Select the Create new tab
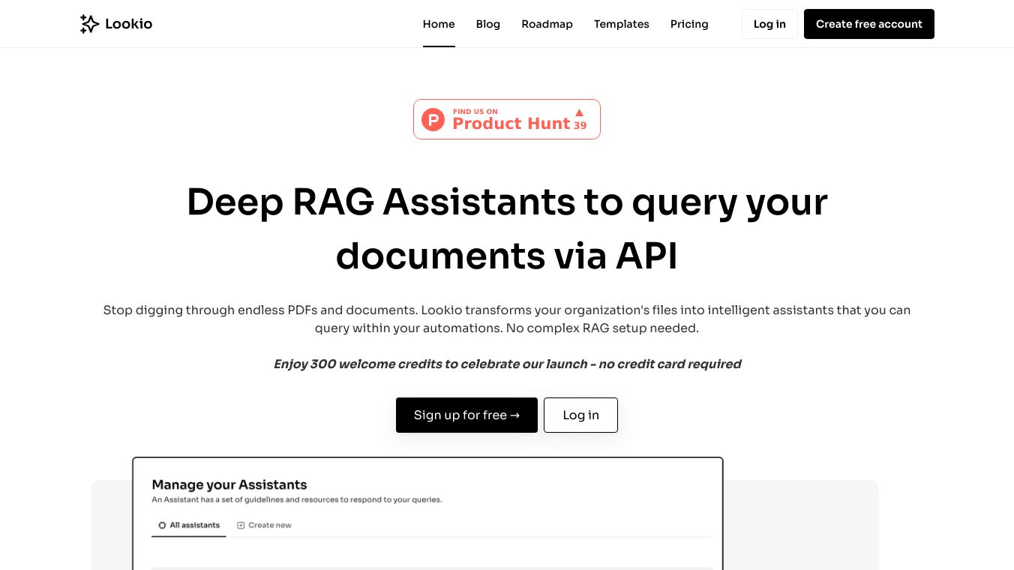Viewport: 1014px width, 570px height. [264, 525]
